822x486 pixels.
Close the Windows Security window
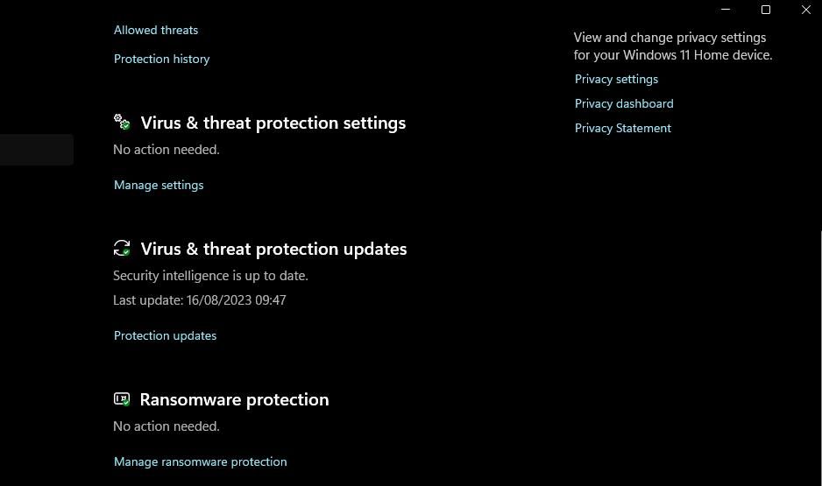pos(806,10)
